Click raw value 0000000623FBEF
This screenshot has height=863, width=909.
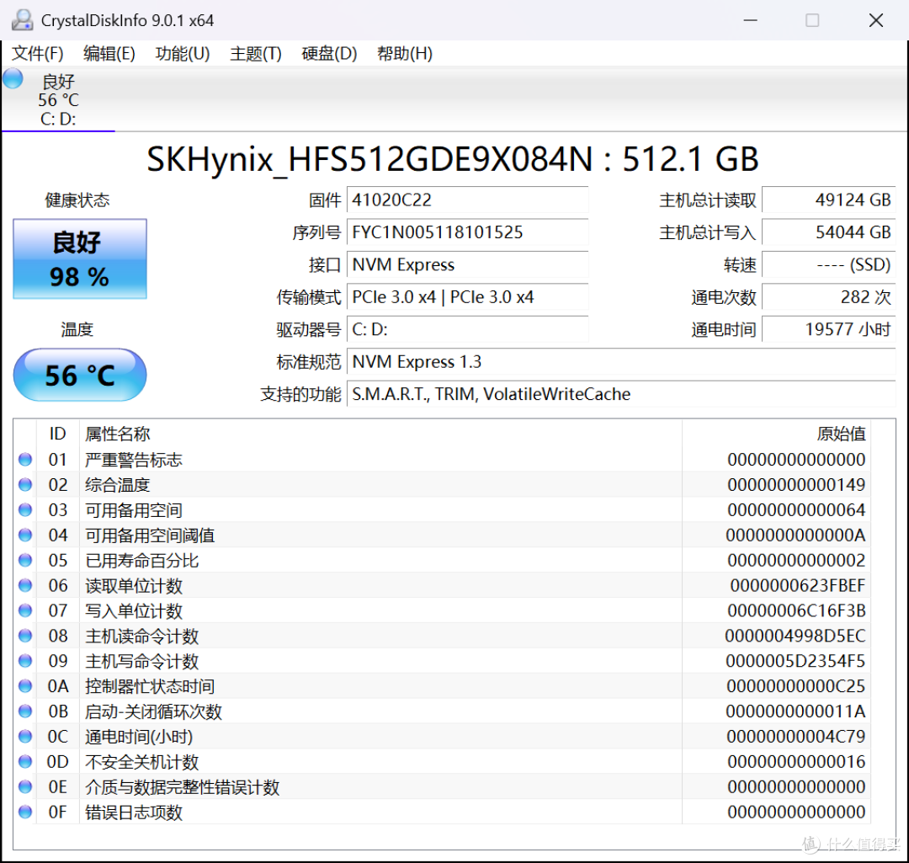pos(798,586)
